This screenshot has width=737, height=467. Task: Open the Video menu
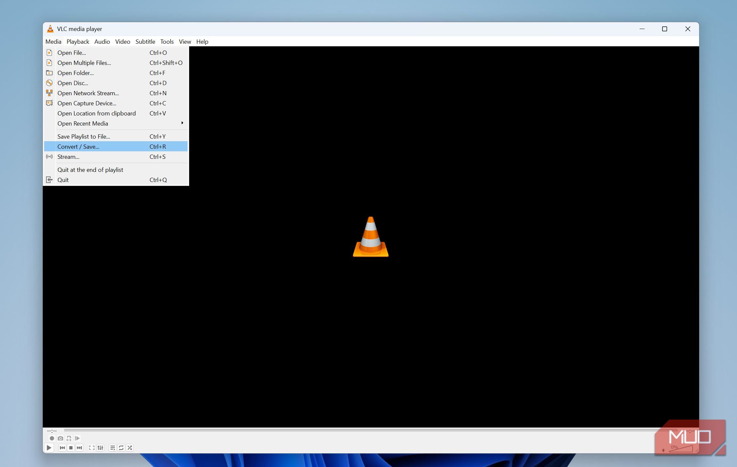(123, 42)
